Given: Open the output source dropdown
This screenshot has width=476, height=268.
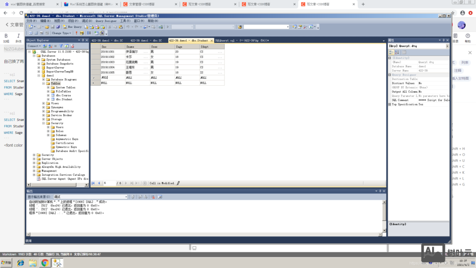Looking at the screenshot, I should (x=126, y=197).
